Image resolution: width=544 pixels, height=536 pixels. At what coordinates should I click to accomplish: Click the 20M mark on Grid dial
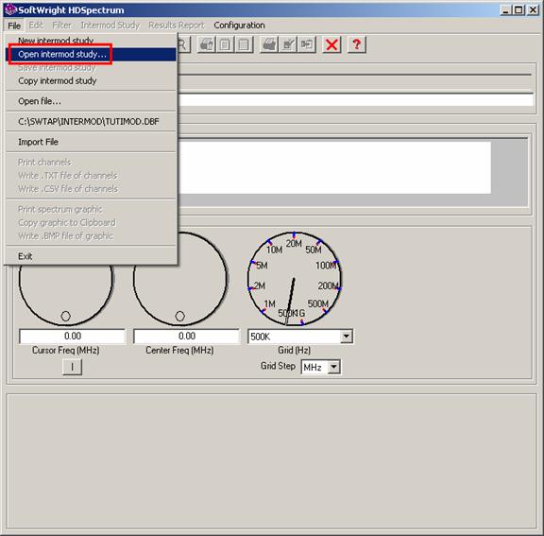pos(294,244)
